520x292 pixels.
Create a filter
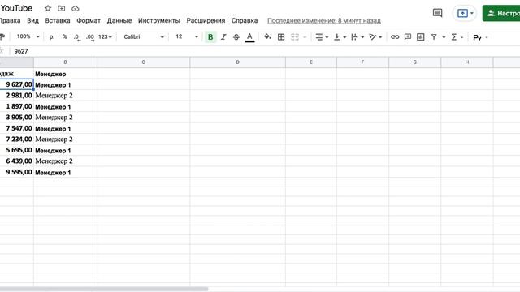434,37
